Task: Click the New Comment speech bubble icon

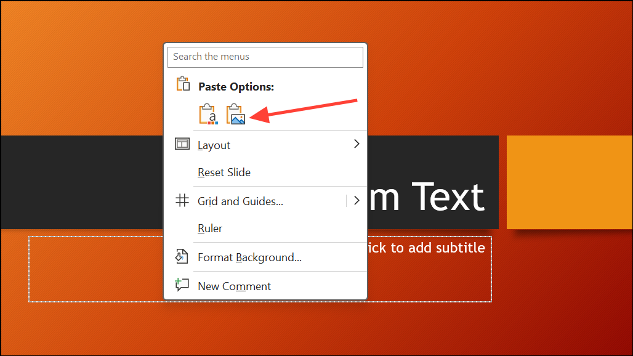Action: point(181,285)
